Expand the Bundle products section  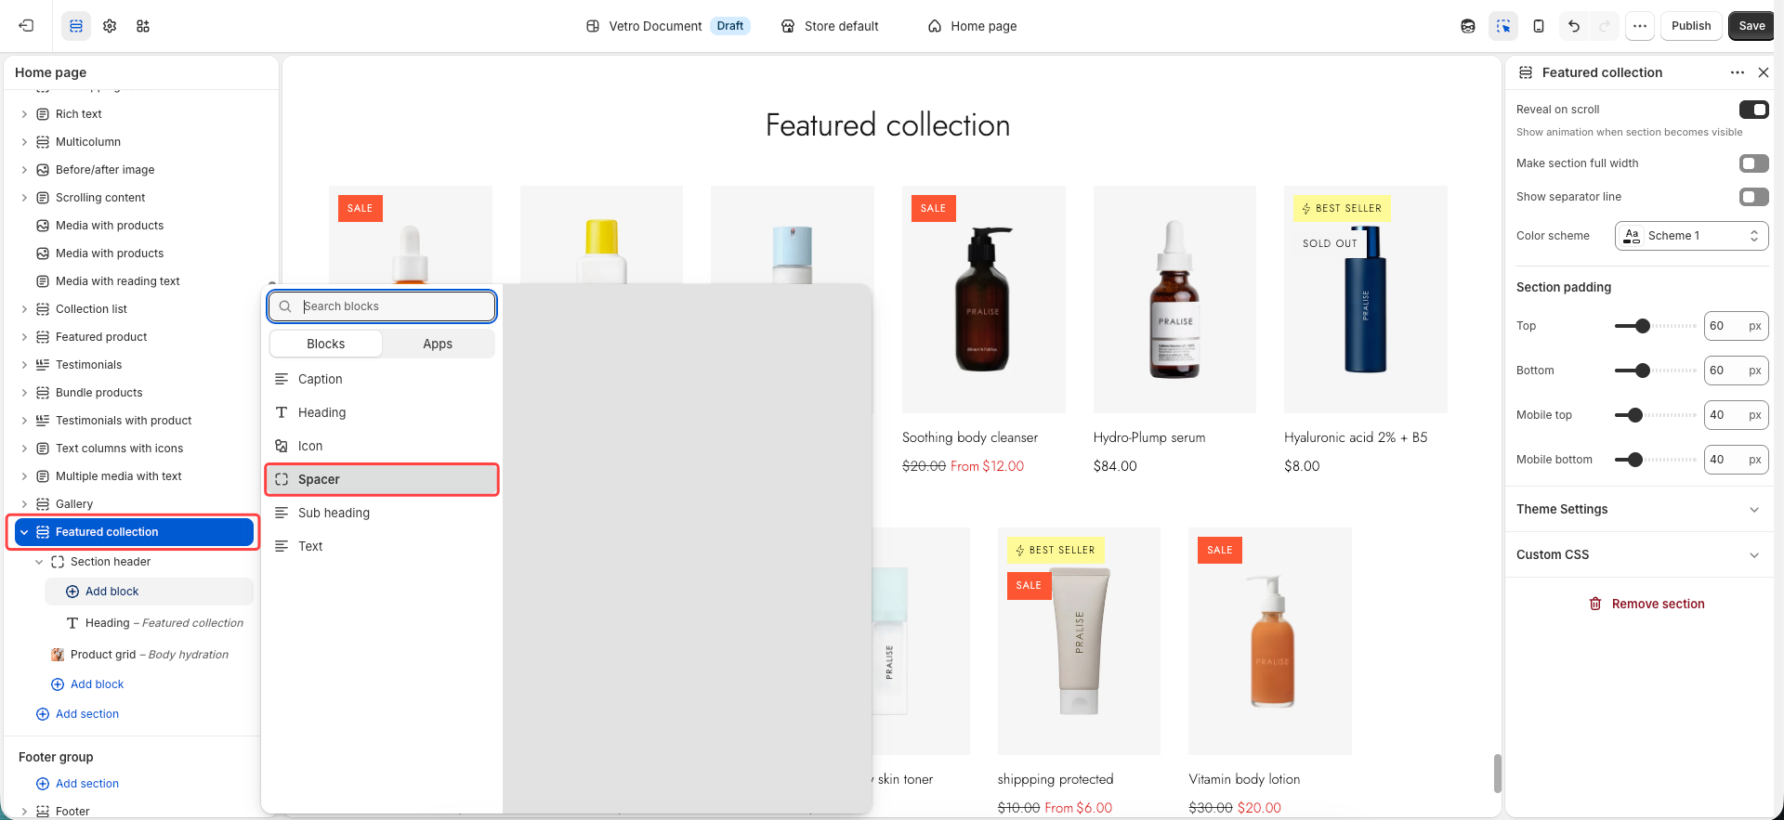tap(24, 393)
